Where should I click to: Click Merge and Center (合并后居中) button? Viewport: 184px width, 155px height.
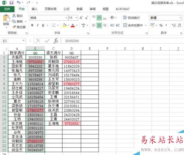click(x=133, y=25)
